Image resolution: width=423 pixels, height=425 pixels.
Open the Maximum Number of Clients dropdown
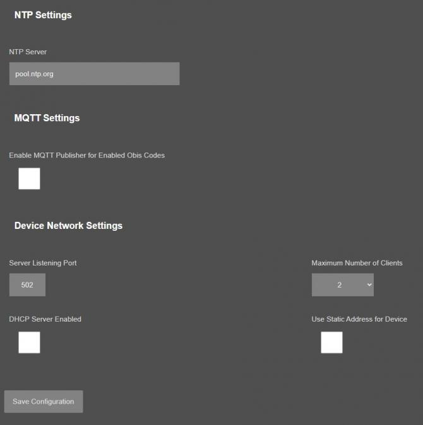[342, 285]
